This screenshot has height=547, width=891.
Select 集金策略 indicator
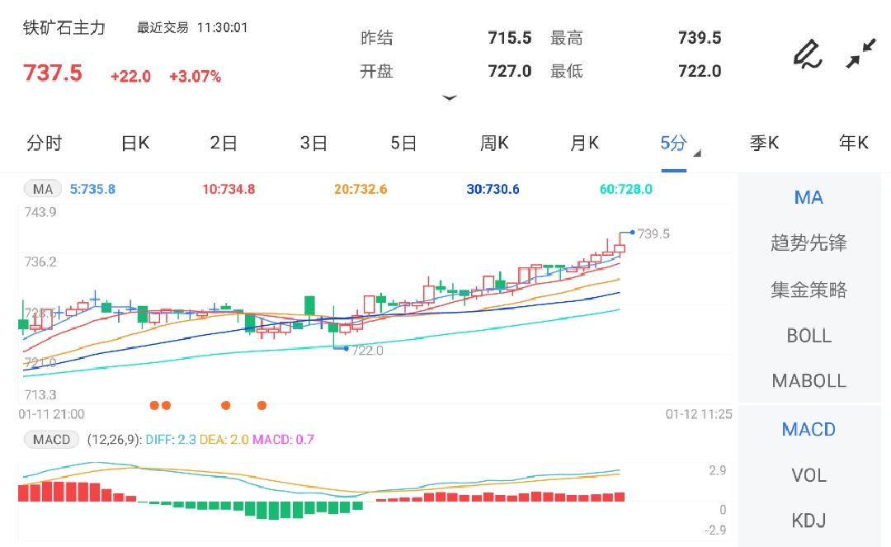tap(808, 290)
